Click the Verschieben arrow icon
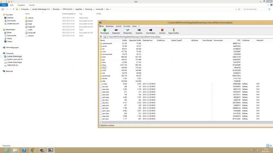The height and width of the screenshot is (153, 273). click(151, 30)
